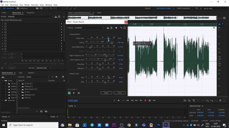
Task: Toggle power for effects rack slot 3
Action: coord(5,29)
